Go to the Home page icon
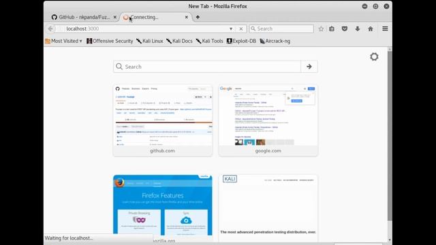436x245 pixels. [x=371, y=29]
